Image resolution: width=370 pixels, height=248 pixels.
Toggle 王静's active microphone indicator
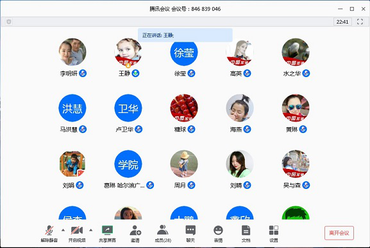coord(135,73)
